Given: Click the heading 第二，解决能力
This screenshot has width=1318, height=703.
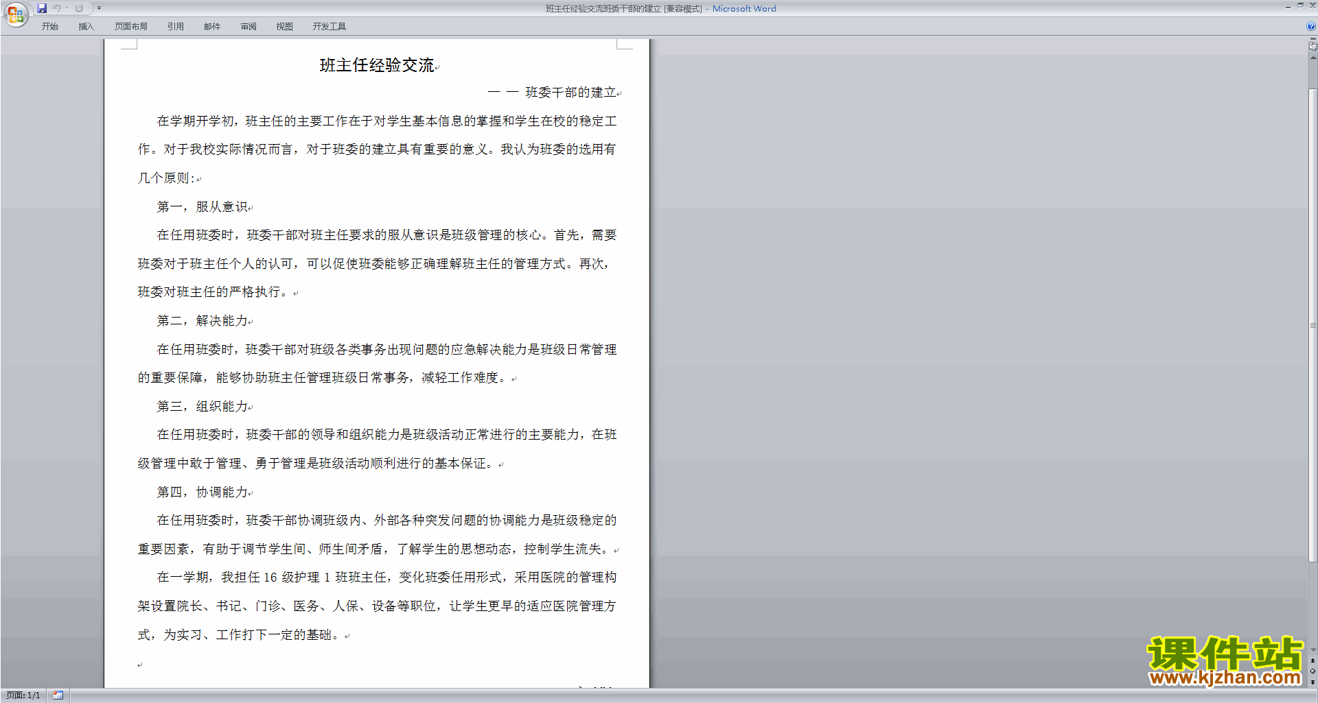Looking at the screenshot, I should [202, 320].
